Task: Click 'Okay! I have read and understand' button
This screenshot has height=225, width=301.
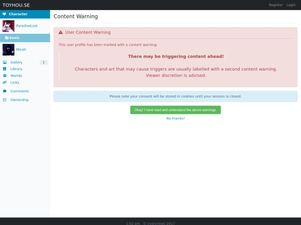Action: coord(176,110)
